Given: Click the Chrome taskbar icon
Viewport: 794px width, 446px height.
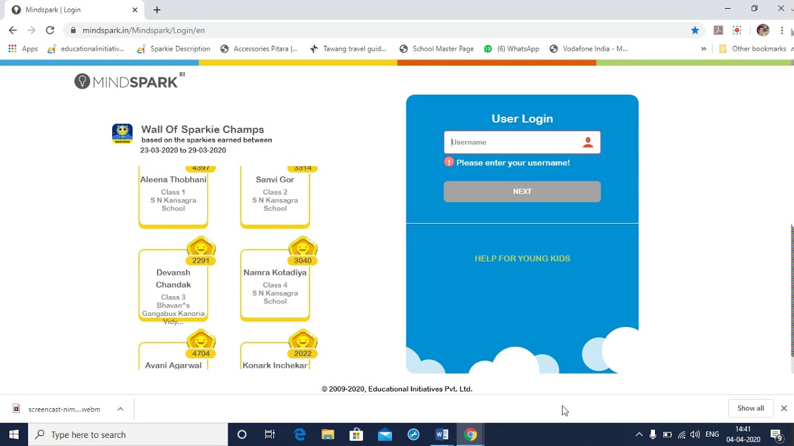Looking at the screenshot, I should point(470,434).
